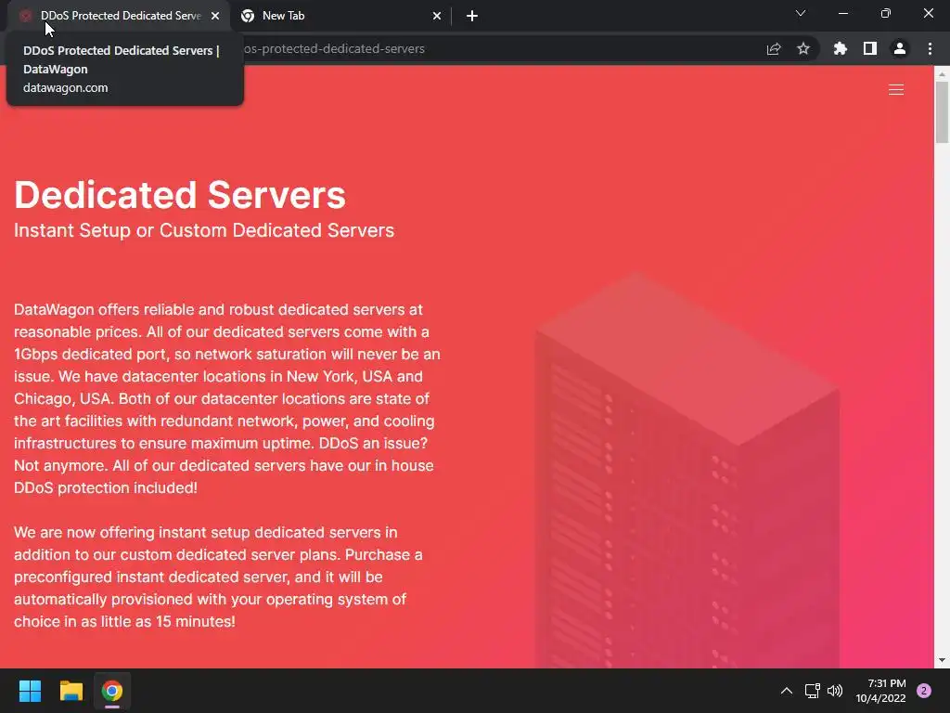Image resolution: width=950 pixels, height=713 pixels.
Task: Click the Instant Setup or Custom Dedicated Servers subtitle
Action: (204, 230)
